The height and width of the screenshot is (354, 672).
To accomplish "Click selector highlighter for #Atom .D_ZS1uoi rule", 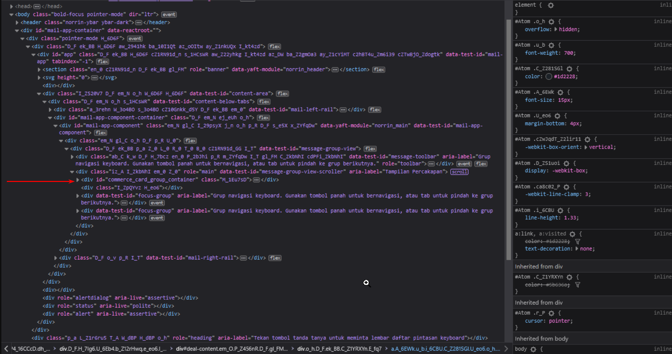I will coord(566,163).
